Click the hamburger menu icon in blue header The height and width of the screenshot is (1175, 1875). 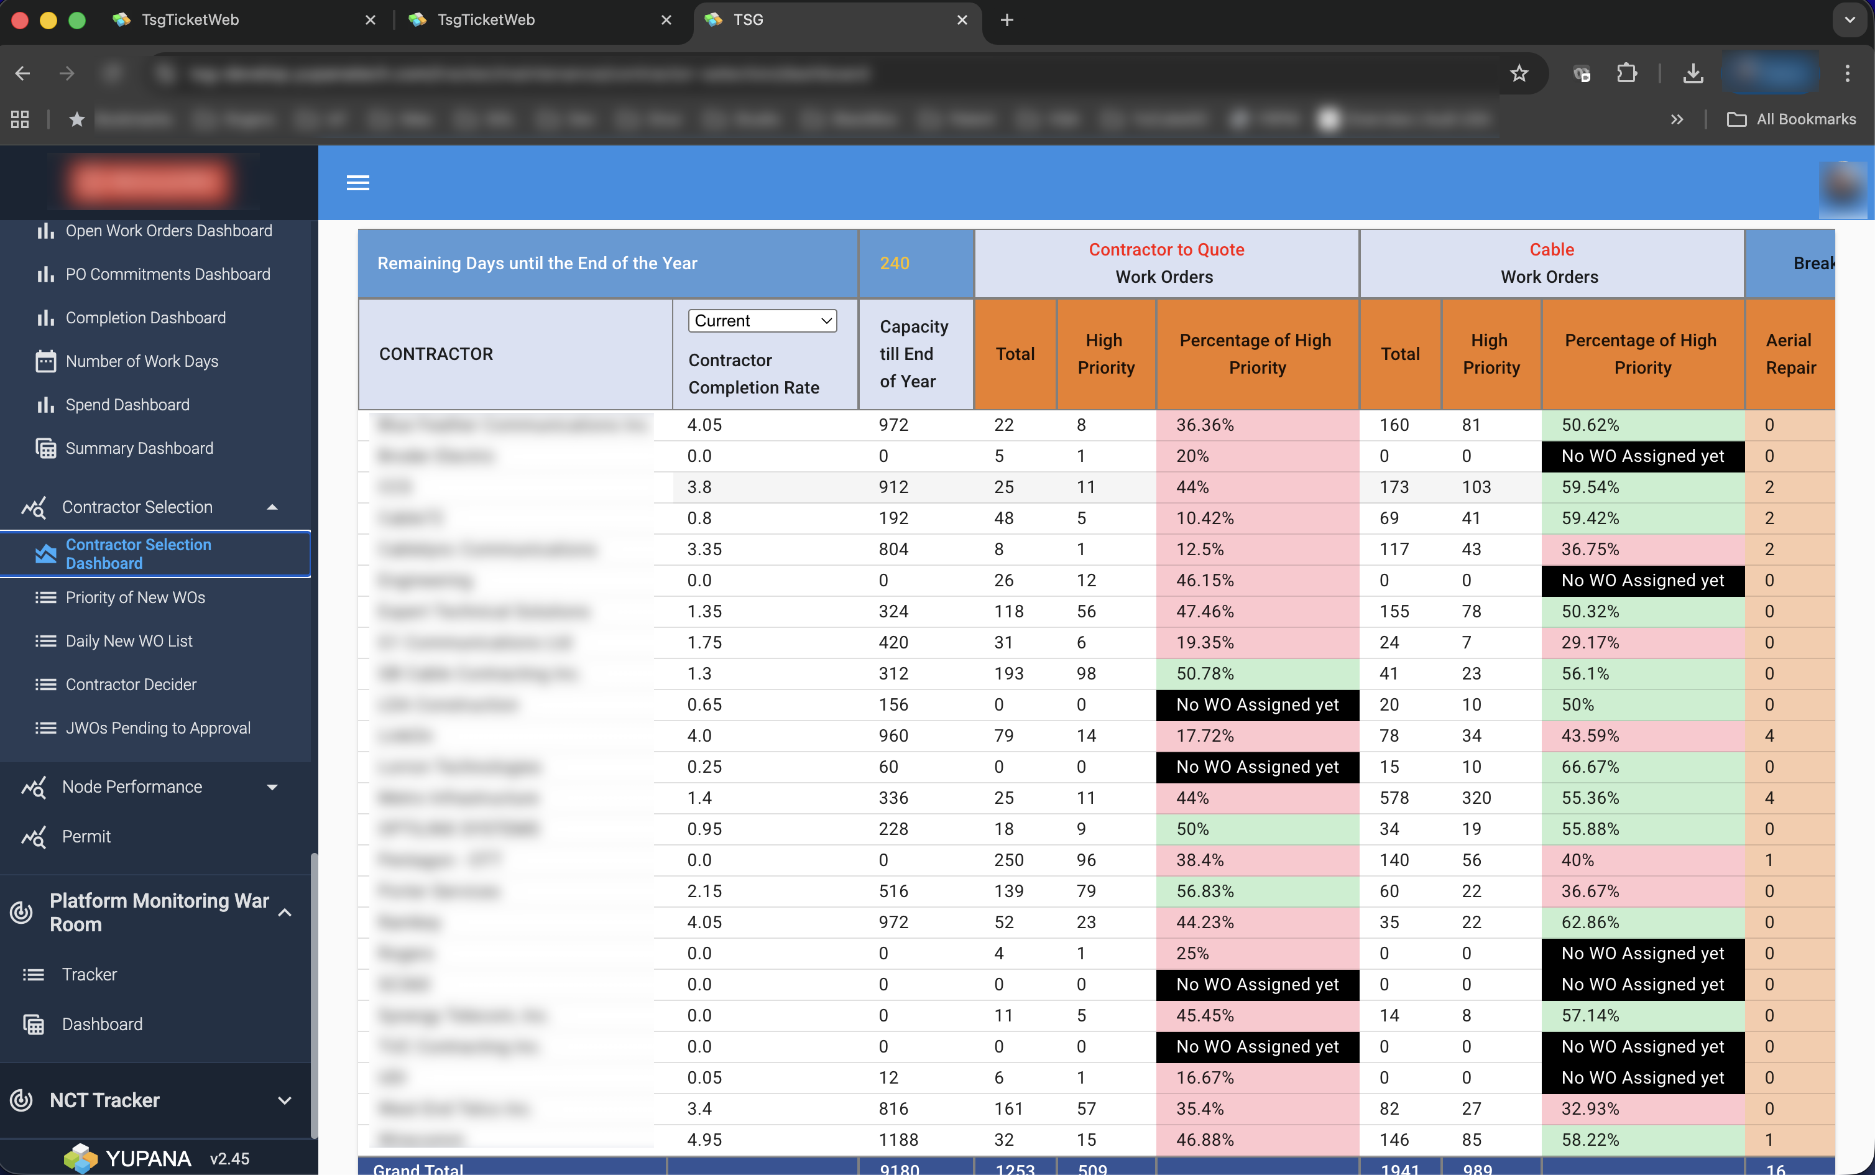pos(357,183)
